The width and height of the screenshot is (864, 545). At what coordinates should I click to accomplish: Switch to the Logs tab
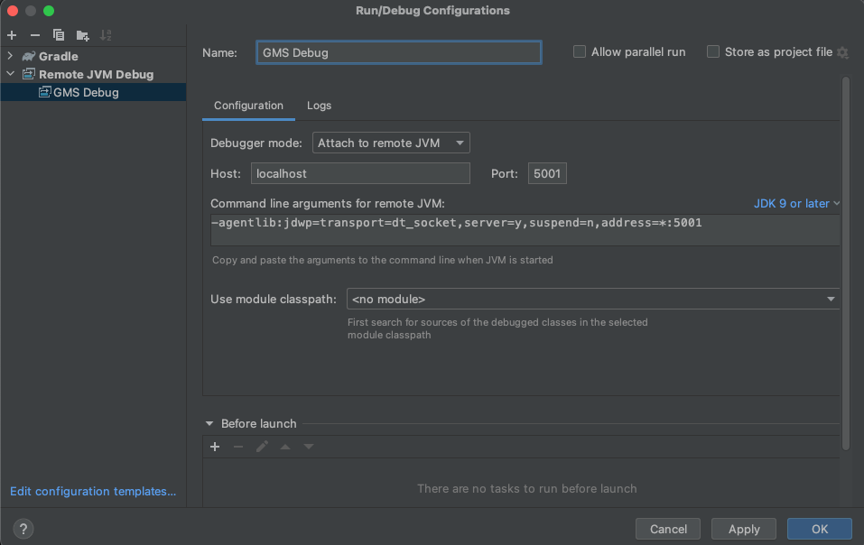tap(319, 106)
